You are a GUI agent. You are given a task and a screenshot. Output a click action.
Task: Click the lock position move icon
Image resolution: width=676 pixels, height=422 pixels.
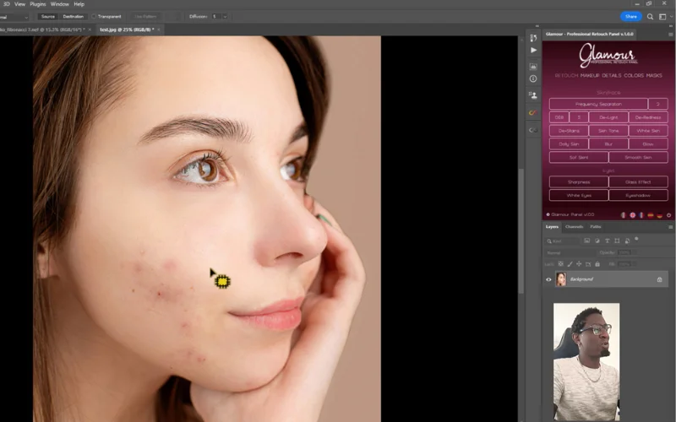577,263
